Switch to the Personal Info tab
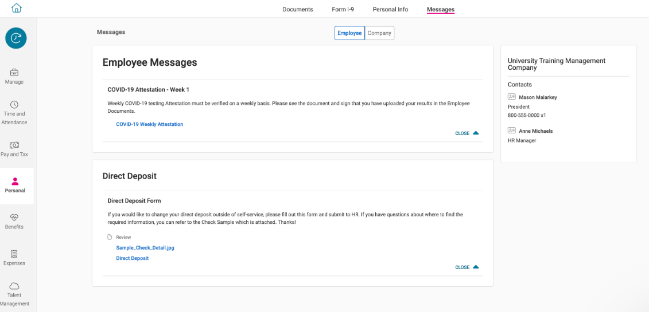Screen dimensions: 649x312 tap(390, 10)
